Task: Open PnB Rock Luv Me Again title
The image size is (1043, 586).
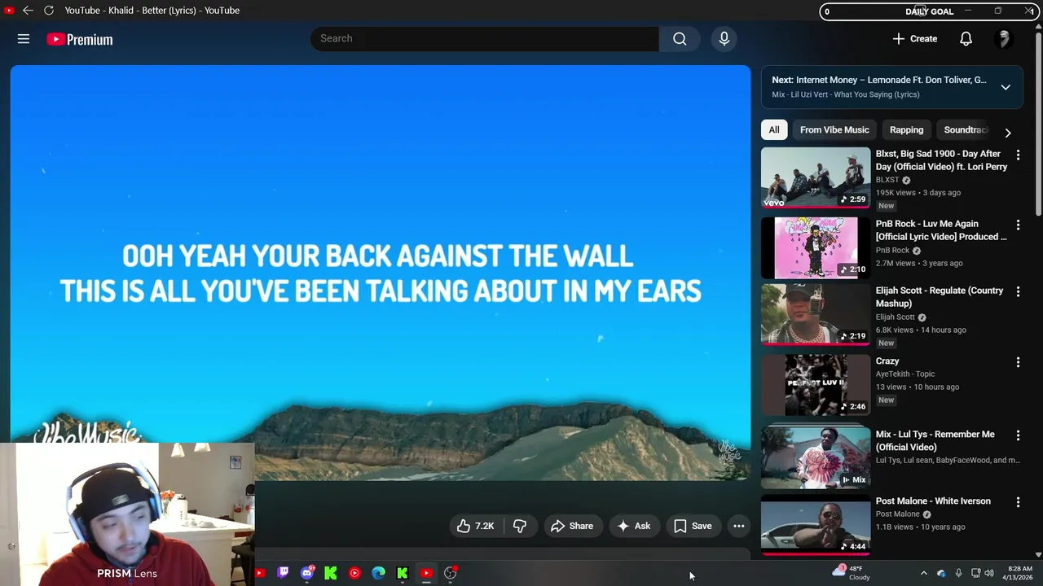Action: (941, 230)
